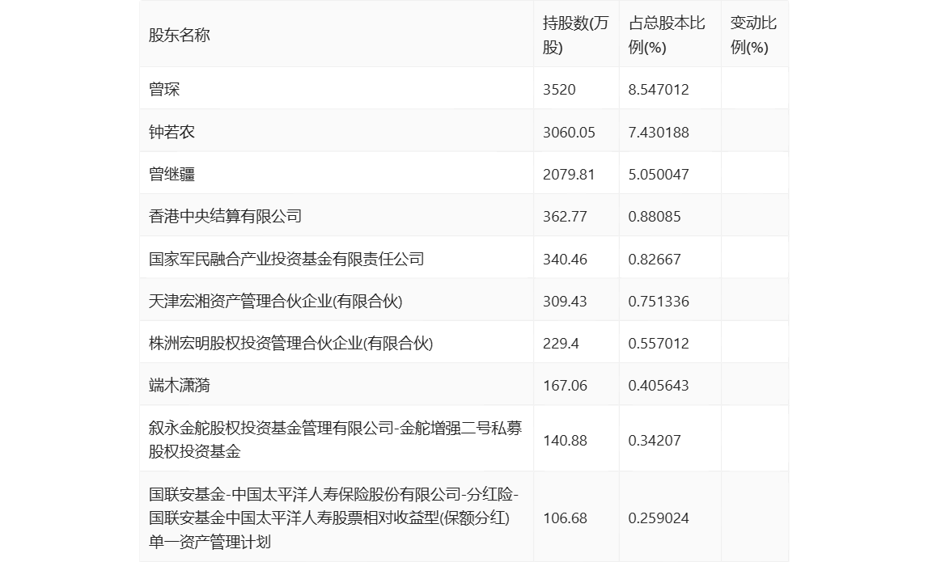
Task: Select the share count 340.46
Action: pos(565,259)
